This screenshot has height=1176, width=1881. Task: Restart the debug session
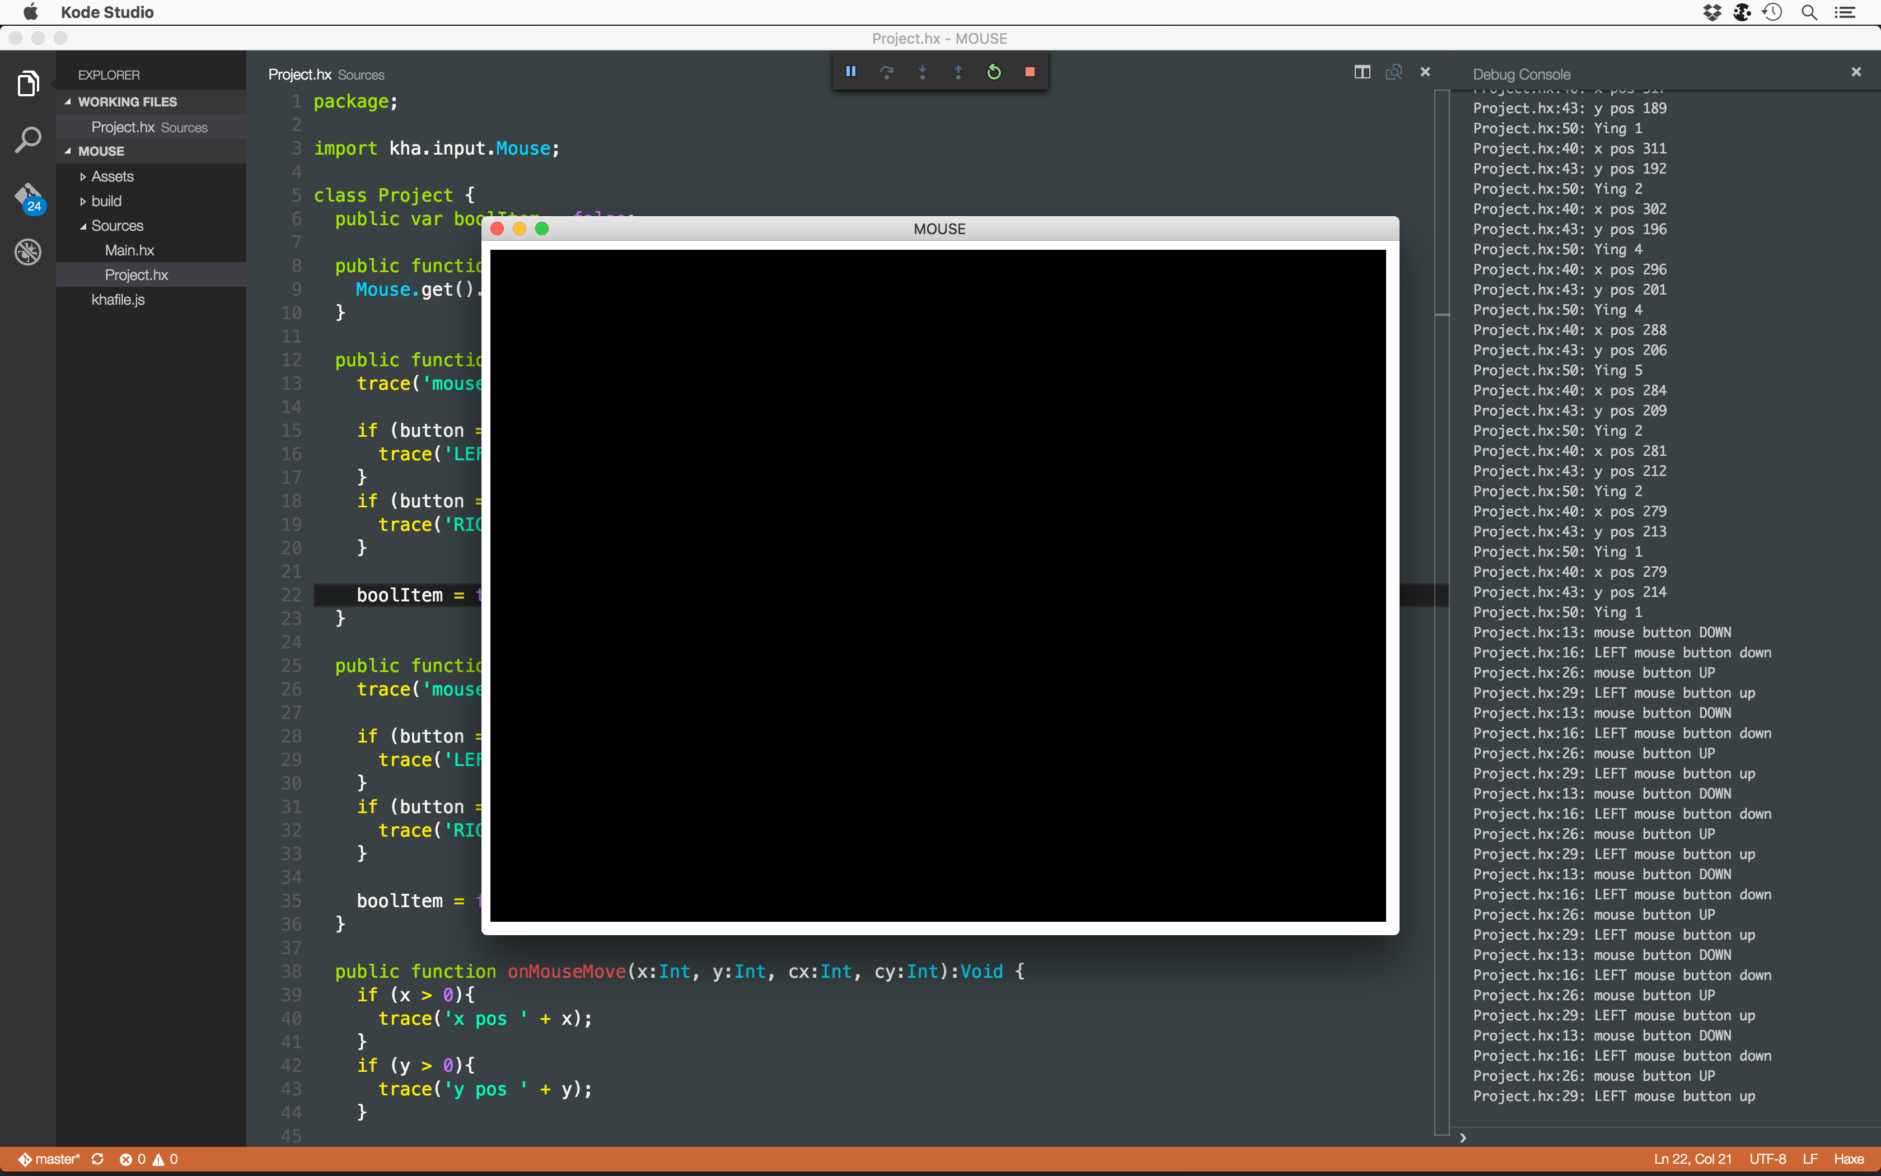pyautogui.click(x=994, y=72)
